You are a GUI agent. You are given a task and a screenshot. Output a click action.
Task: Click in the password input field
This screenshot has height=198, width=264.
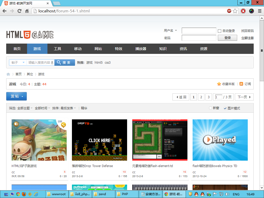[199, 38]
